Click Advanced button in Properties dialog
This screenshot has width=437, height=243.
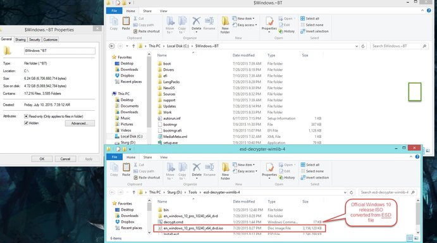coord(80,123)
